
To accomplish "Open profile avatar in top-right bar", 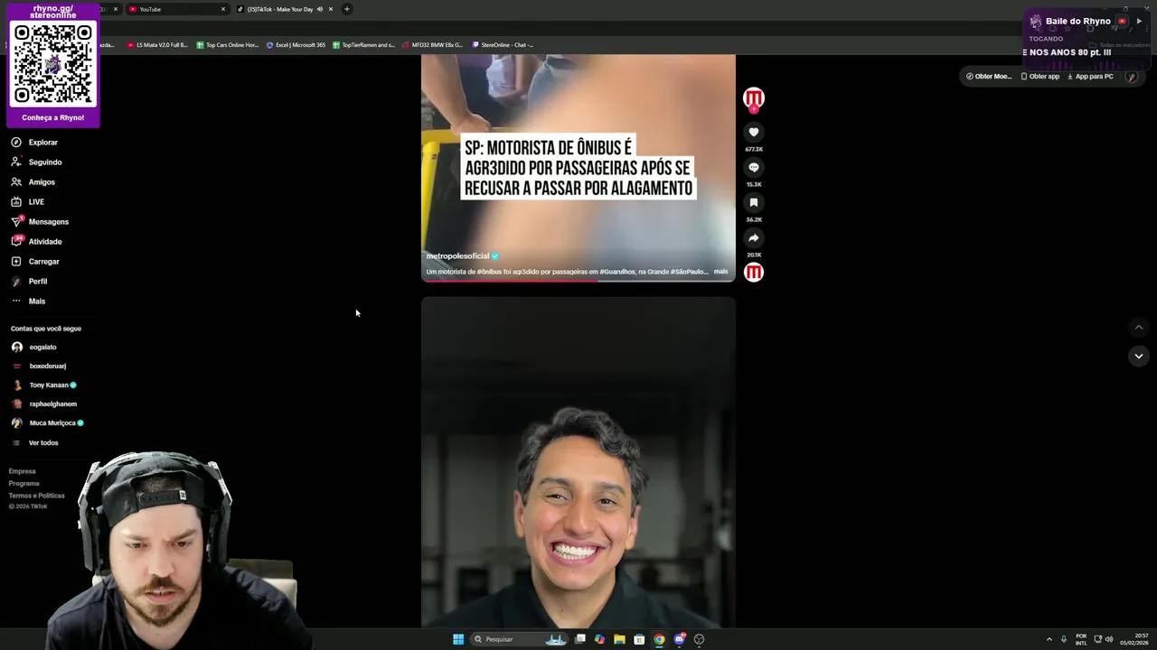I will click(1132, 77).
